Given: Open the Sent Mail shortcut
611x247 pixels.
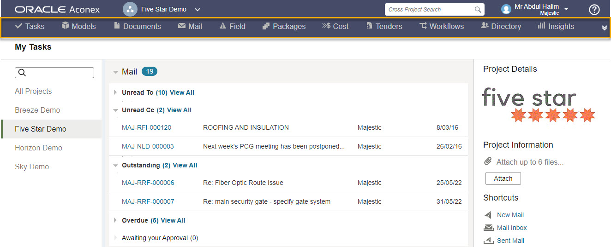Looking at the screenshot, I should coord(510,241).
